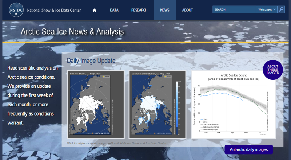The height and width of the screenshot is (160, 291).
Task: Click the NSIDC circular logo
Action: click(16, 10)
